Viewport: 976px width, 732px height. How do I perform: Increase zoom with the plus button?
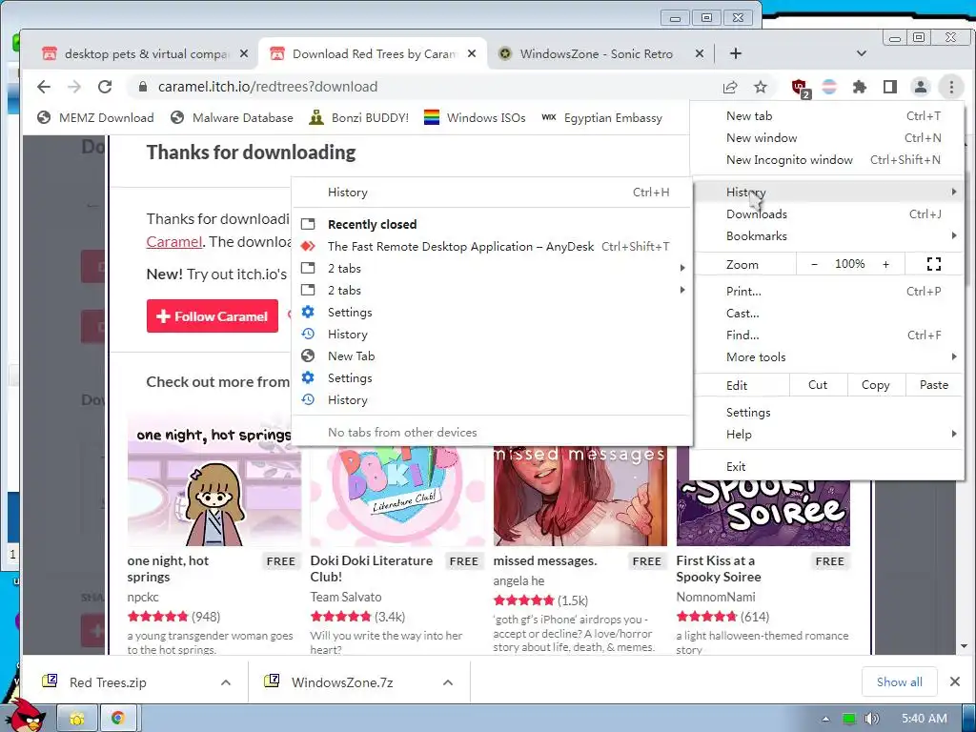click(x=885, y=264)
